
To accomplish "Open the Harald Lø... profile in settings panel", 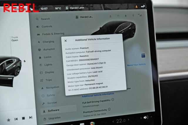I will [84, 17].
